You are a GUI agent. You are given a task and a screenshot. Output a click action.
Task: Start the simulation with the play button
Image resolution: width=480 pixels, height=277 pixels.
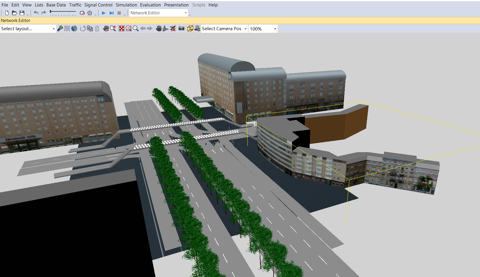[x=104, y=13]
